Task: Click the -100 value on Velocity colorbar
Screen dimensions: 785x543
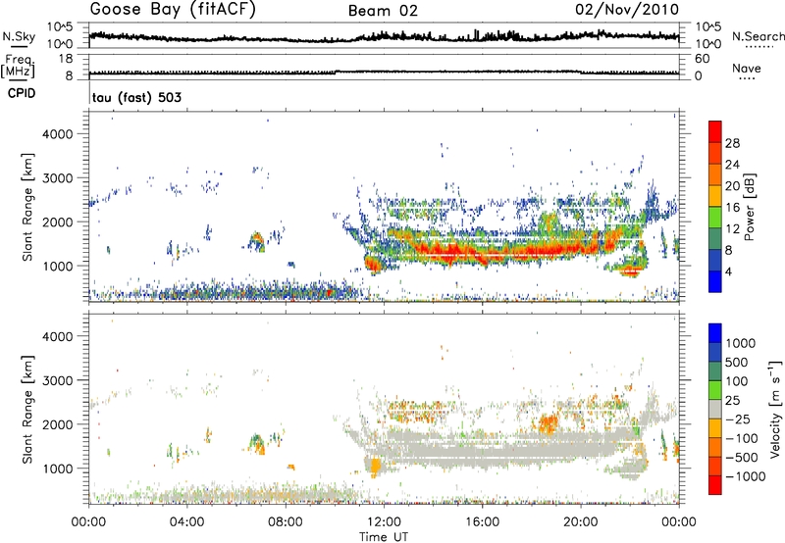Action: click(741, 438)
